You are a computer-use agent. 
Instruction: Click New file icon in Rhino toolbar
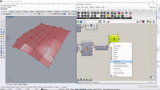(2, 14)
